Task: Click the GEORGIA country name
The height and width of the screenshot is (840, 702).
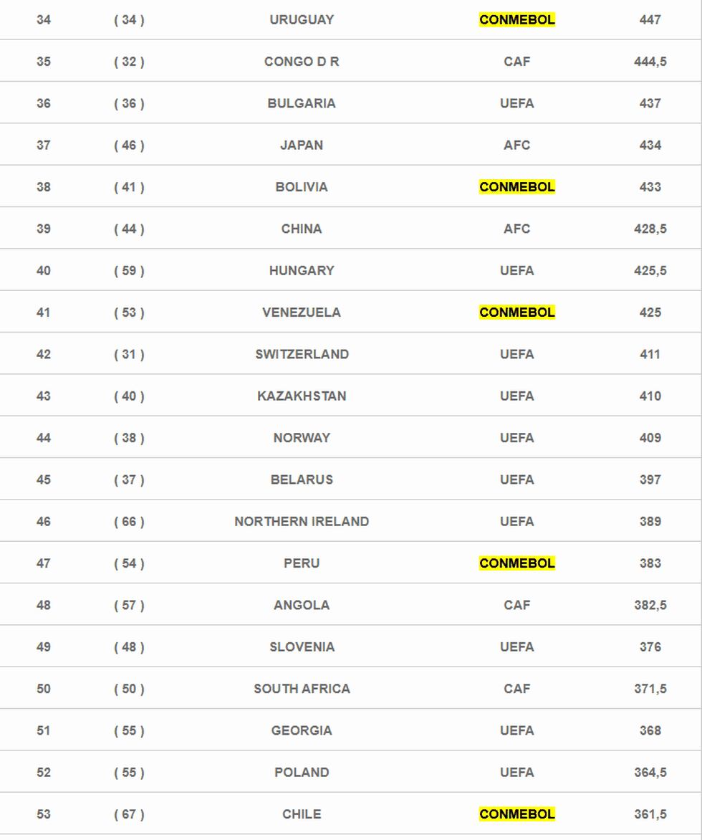Action: click(302, 730)
